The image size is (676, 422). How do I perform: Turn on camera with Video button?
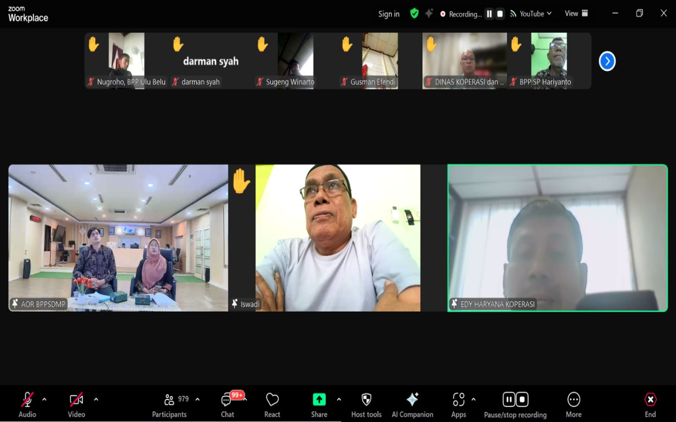(76, 404)
